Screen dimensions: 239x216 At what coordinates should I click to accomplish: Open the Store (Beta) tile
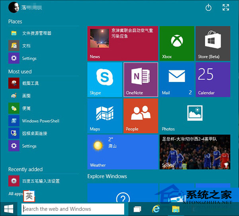[213, 44]
